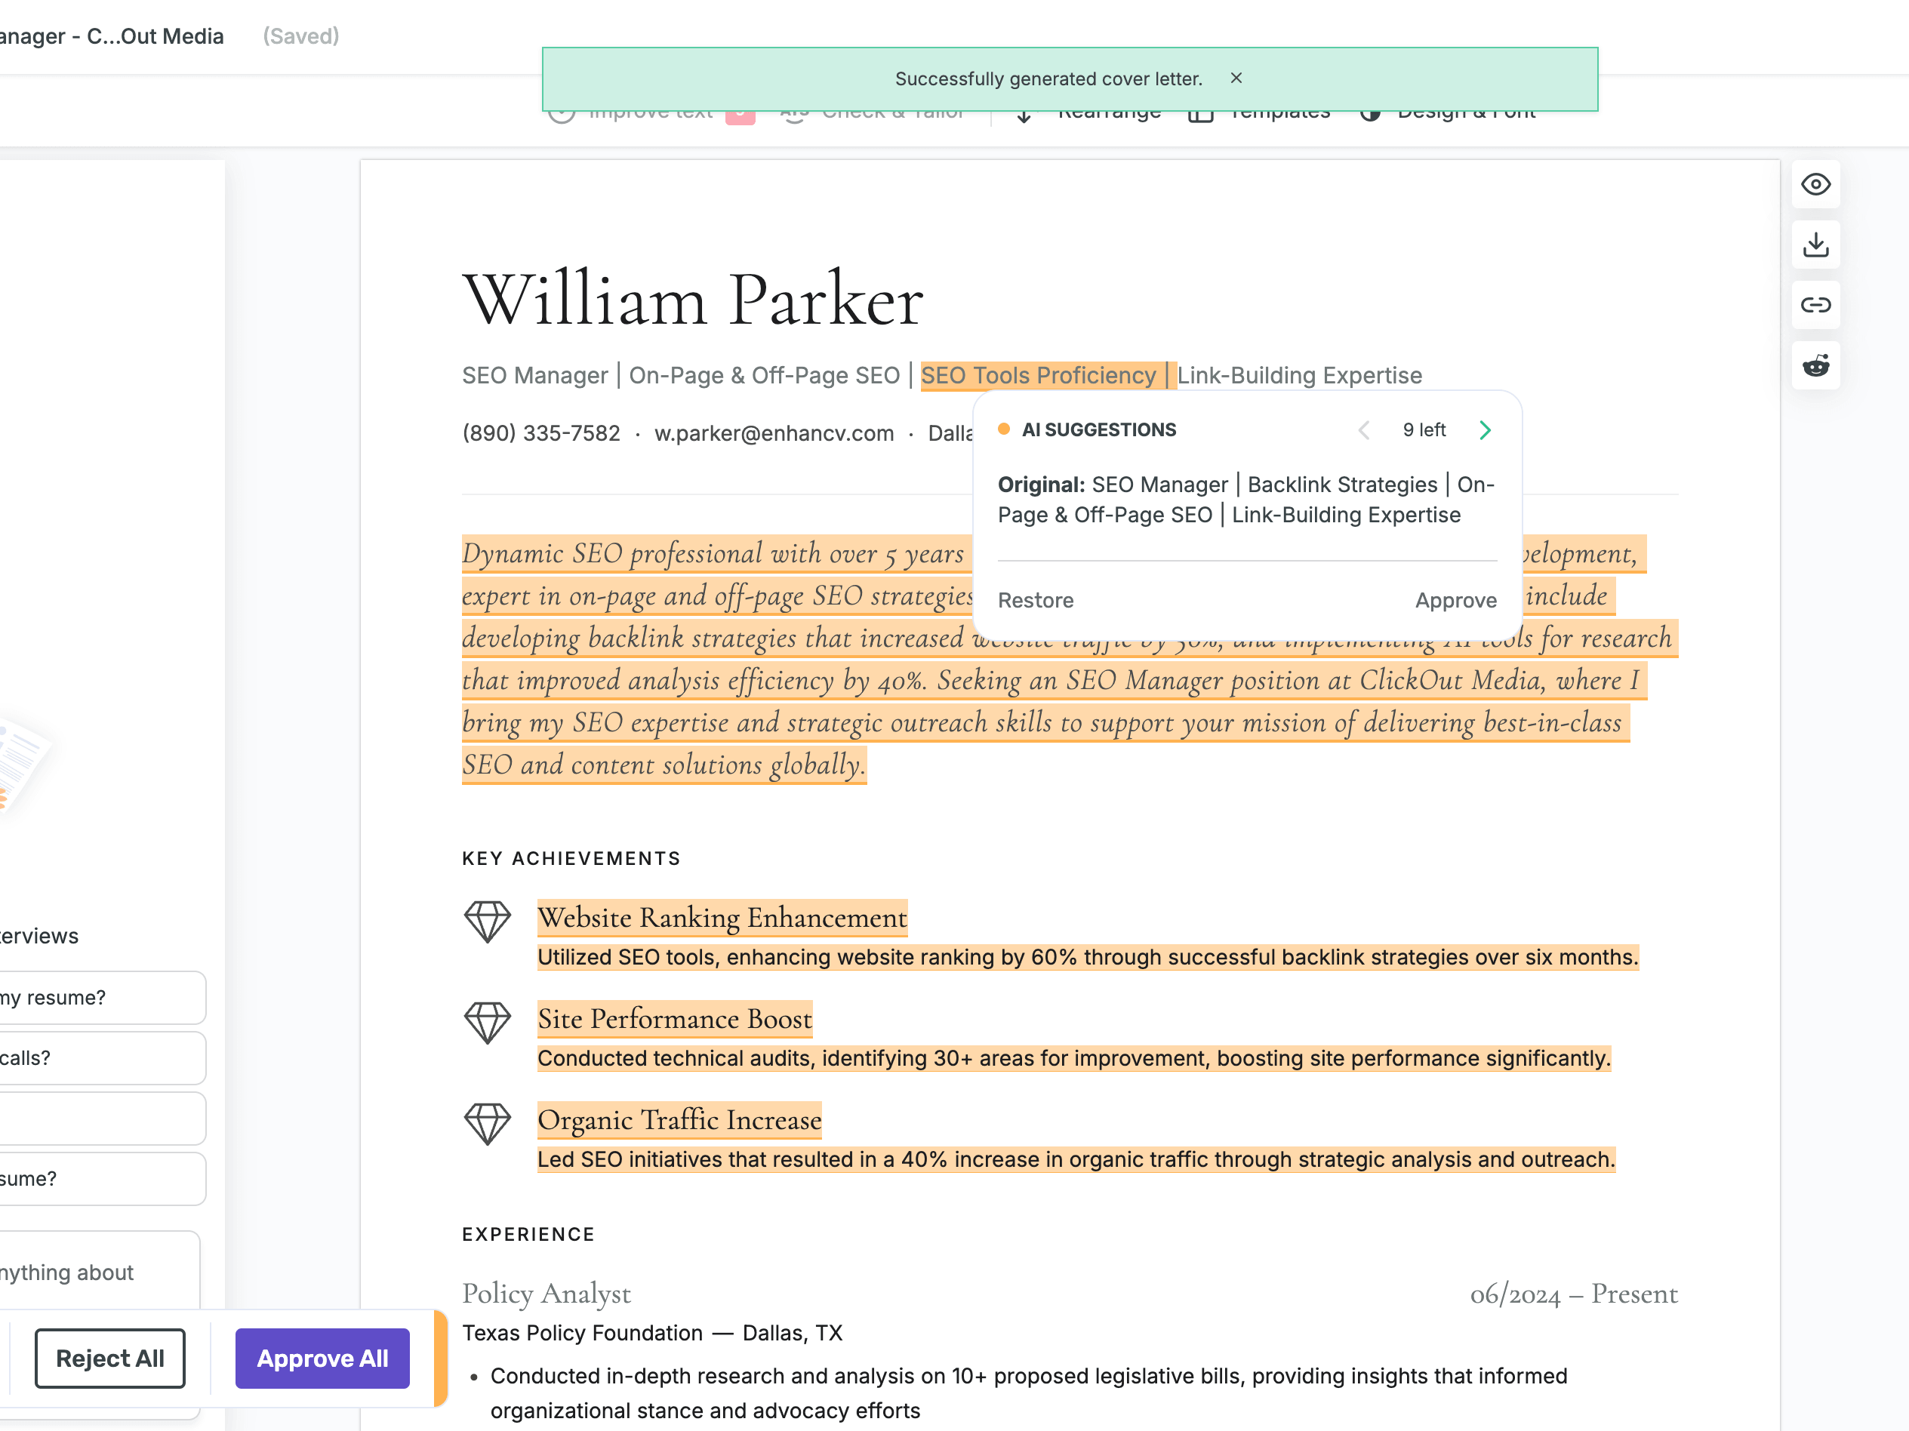Viewport: 1909px width, 1431px height.
Task: Select Site Performance Boost title
Action: [675, 1018]
